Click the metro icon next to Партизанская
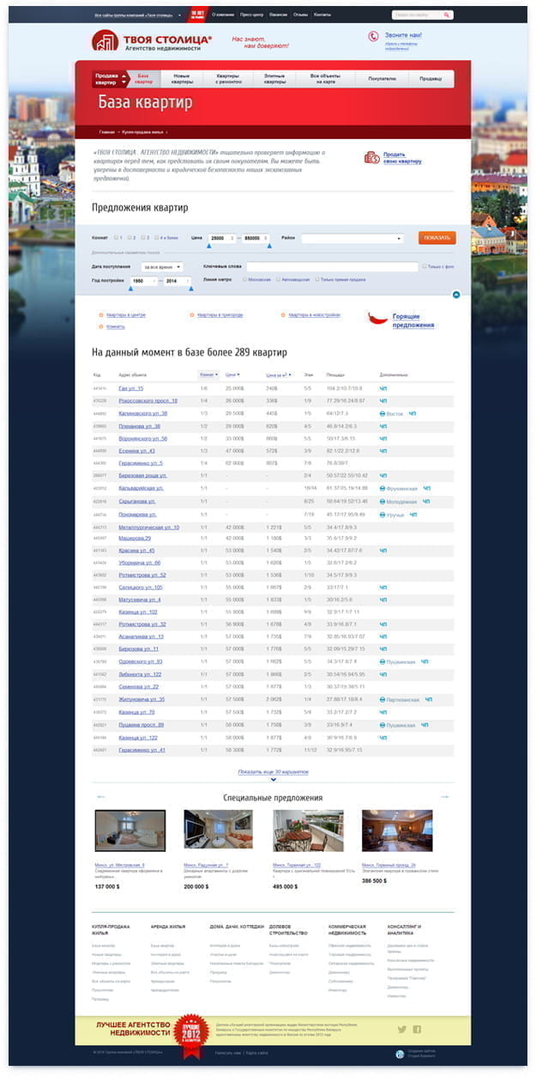 pos(382,699)
